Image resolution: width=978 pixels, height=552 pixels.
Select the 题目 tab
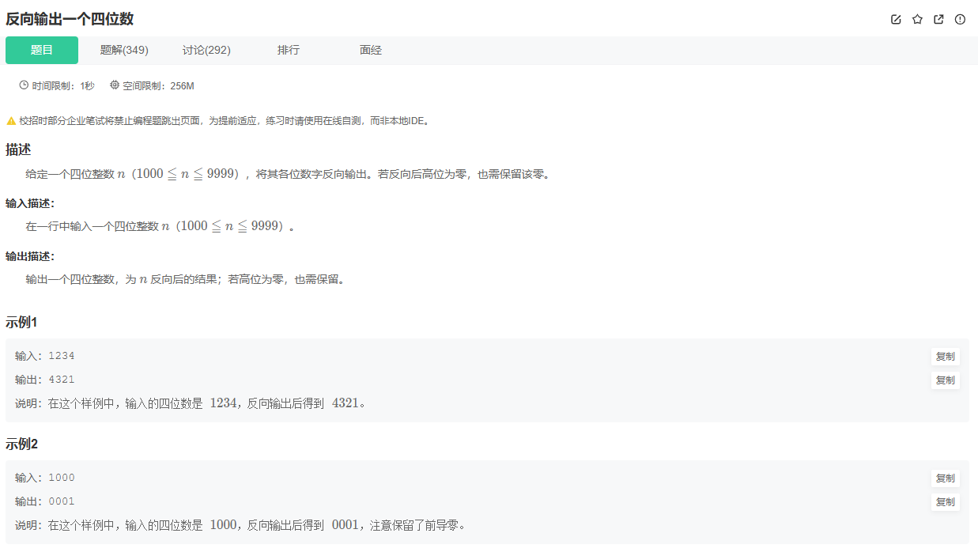[42, 50]
